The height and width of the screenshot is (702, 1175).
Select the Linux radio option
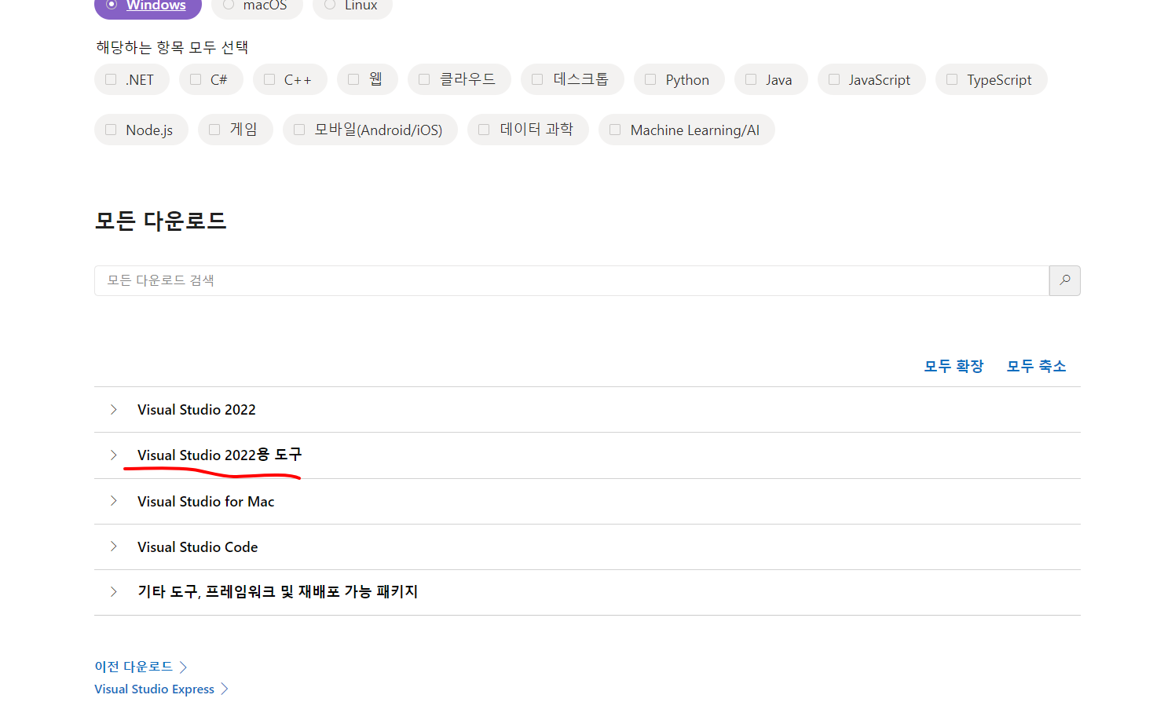[x=330, y=5]
